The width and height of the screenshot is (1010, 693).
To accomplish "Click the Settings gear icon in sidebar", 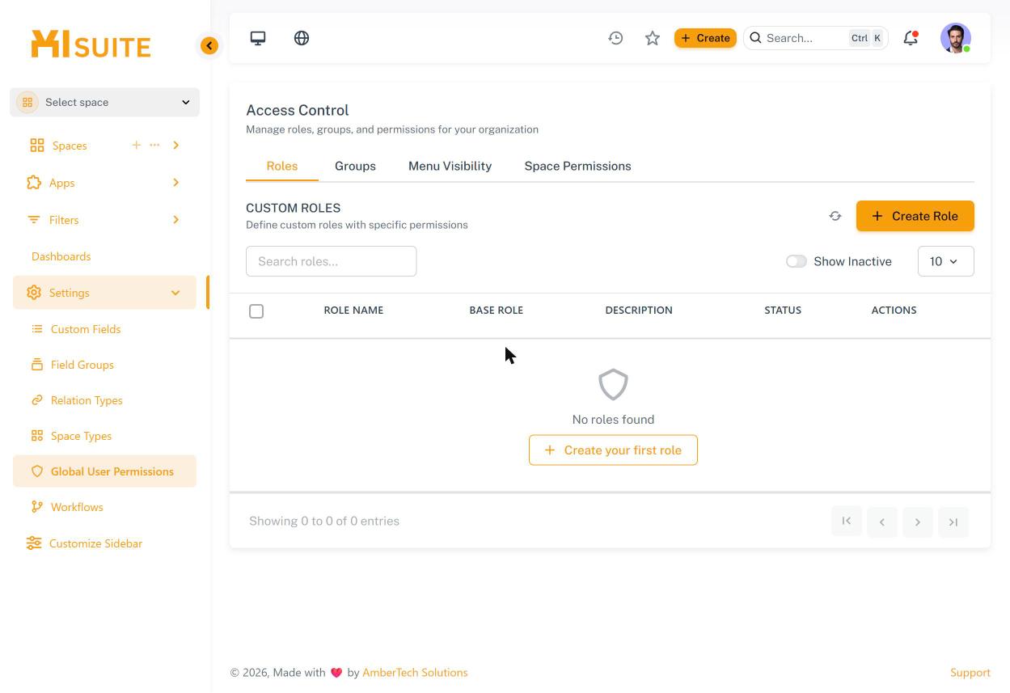I will [x=33, y=293].
